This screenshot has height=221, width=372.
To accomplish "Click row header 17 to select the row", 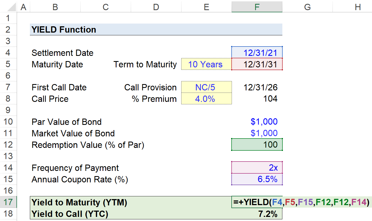I will click(8, 202).
